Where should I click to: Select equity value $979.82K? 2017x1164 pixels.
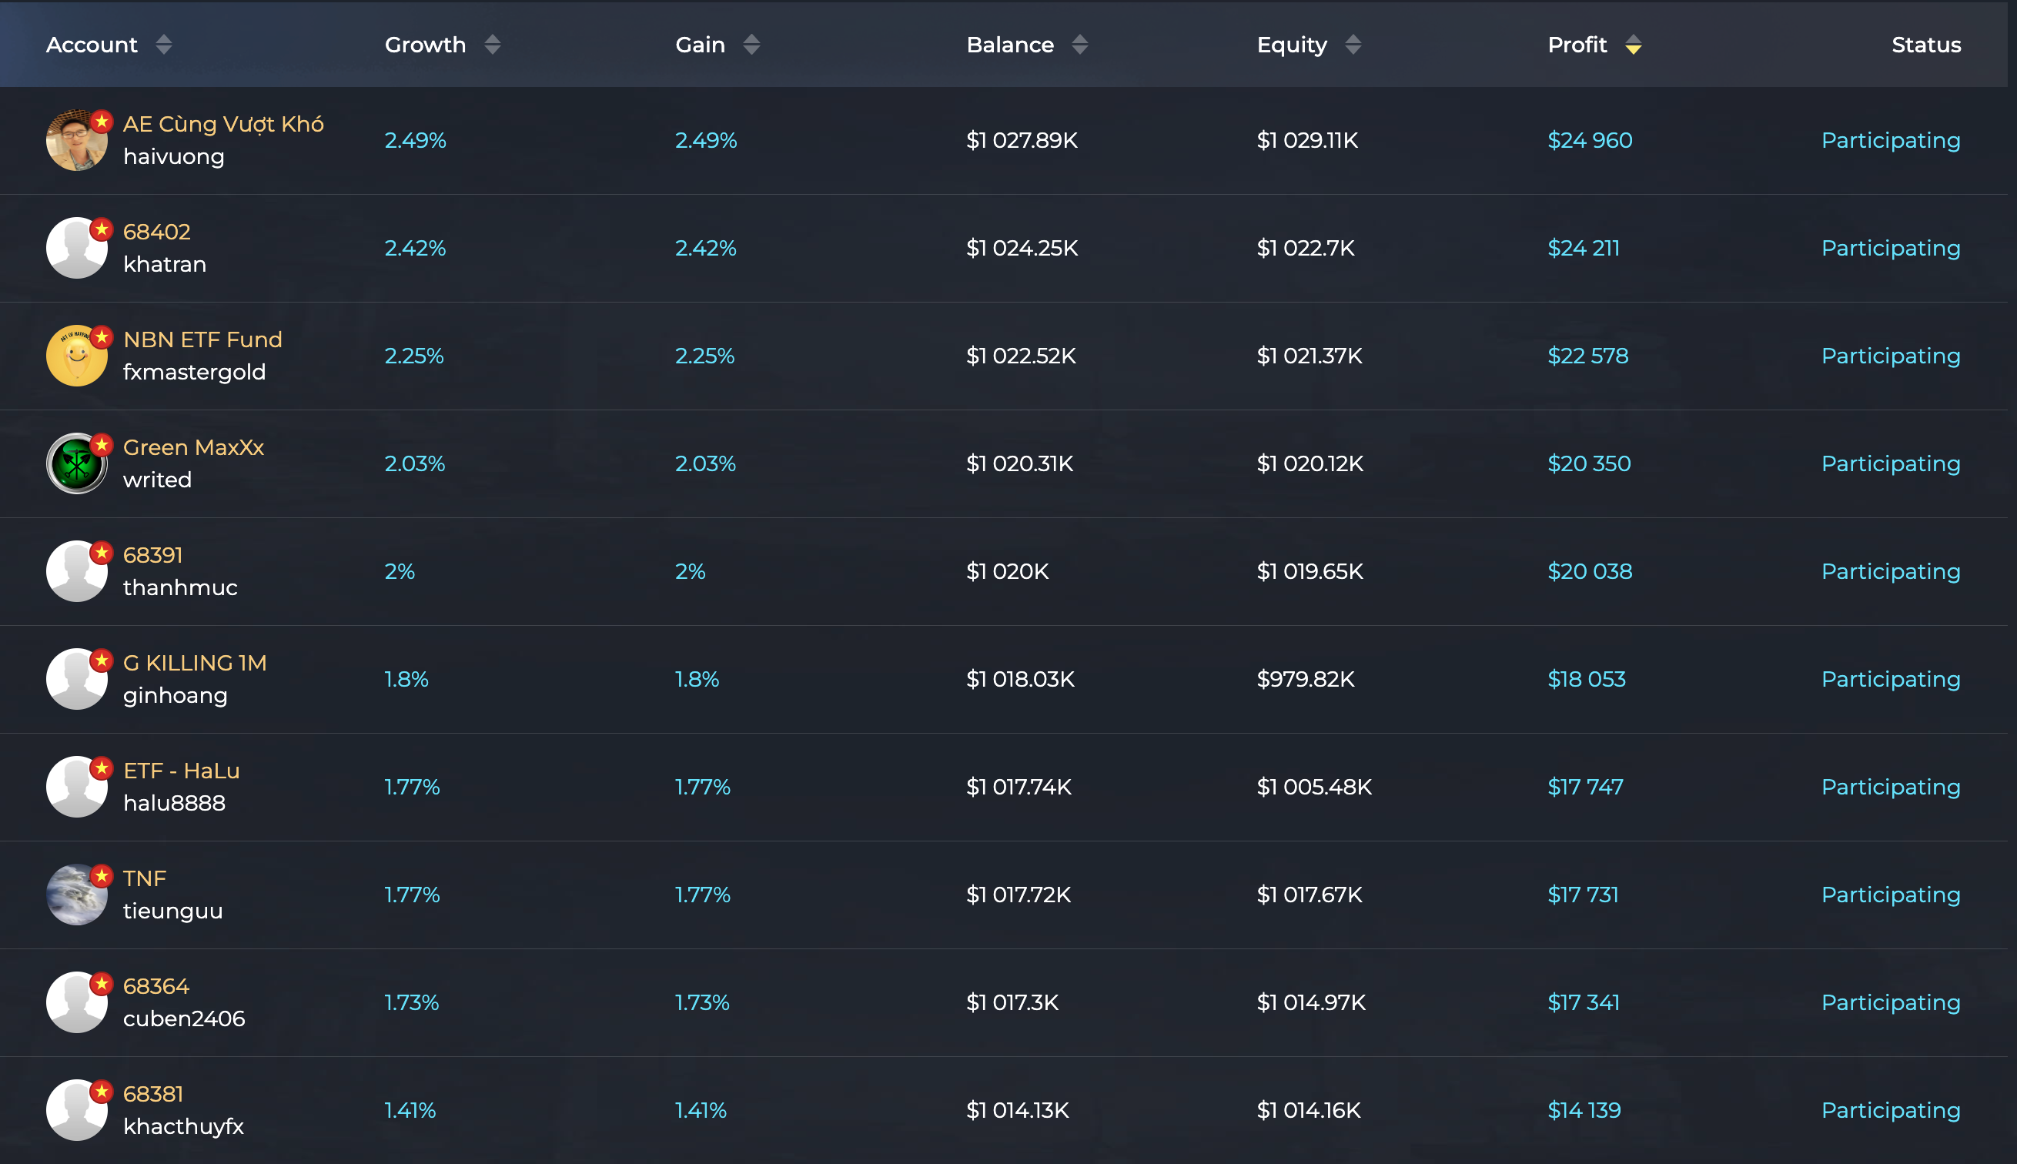tap(1306, 680)
